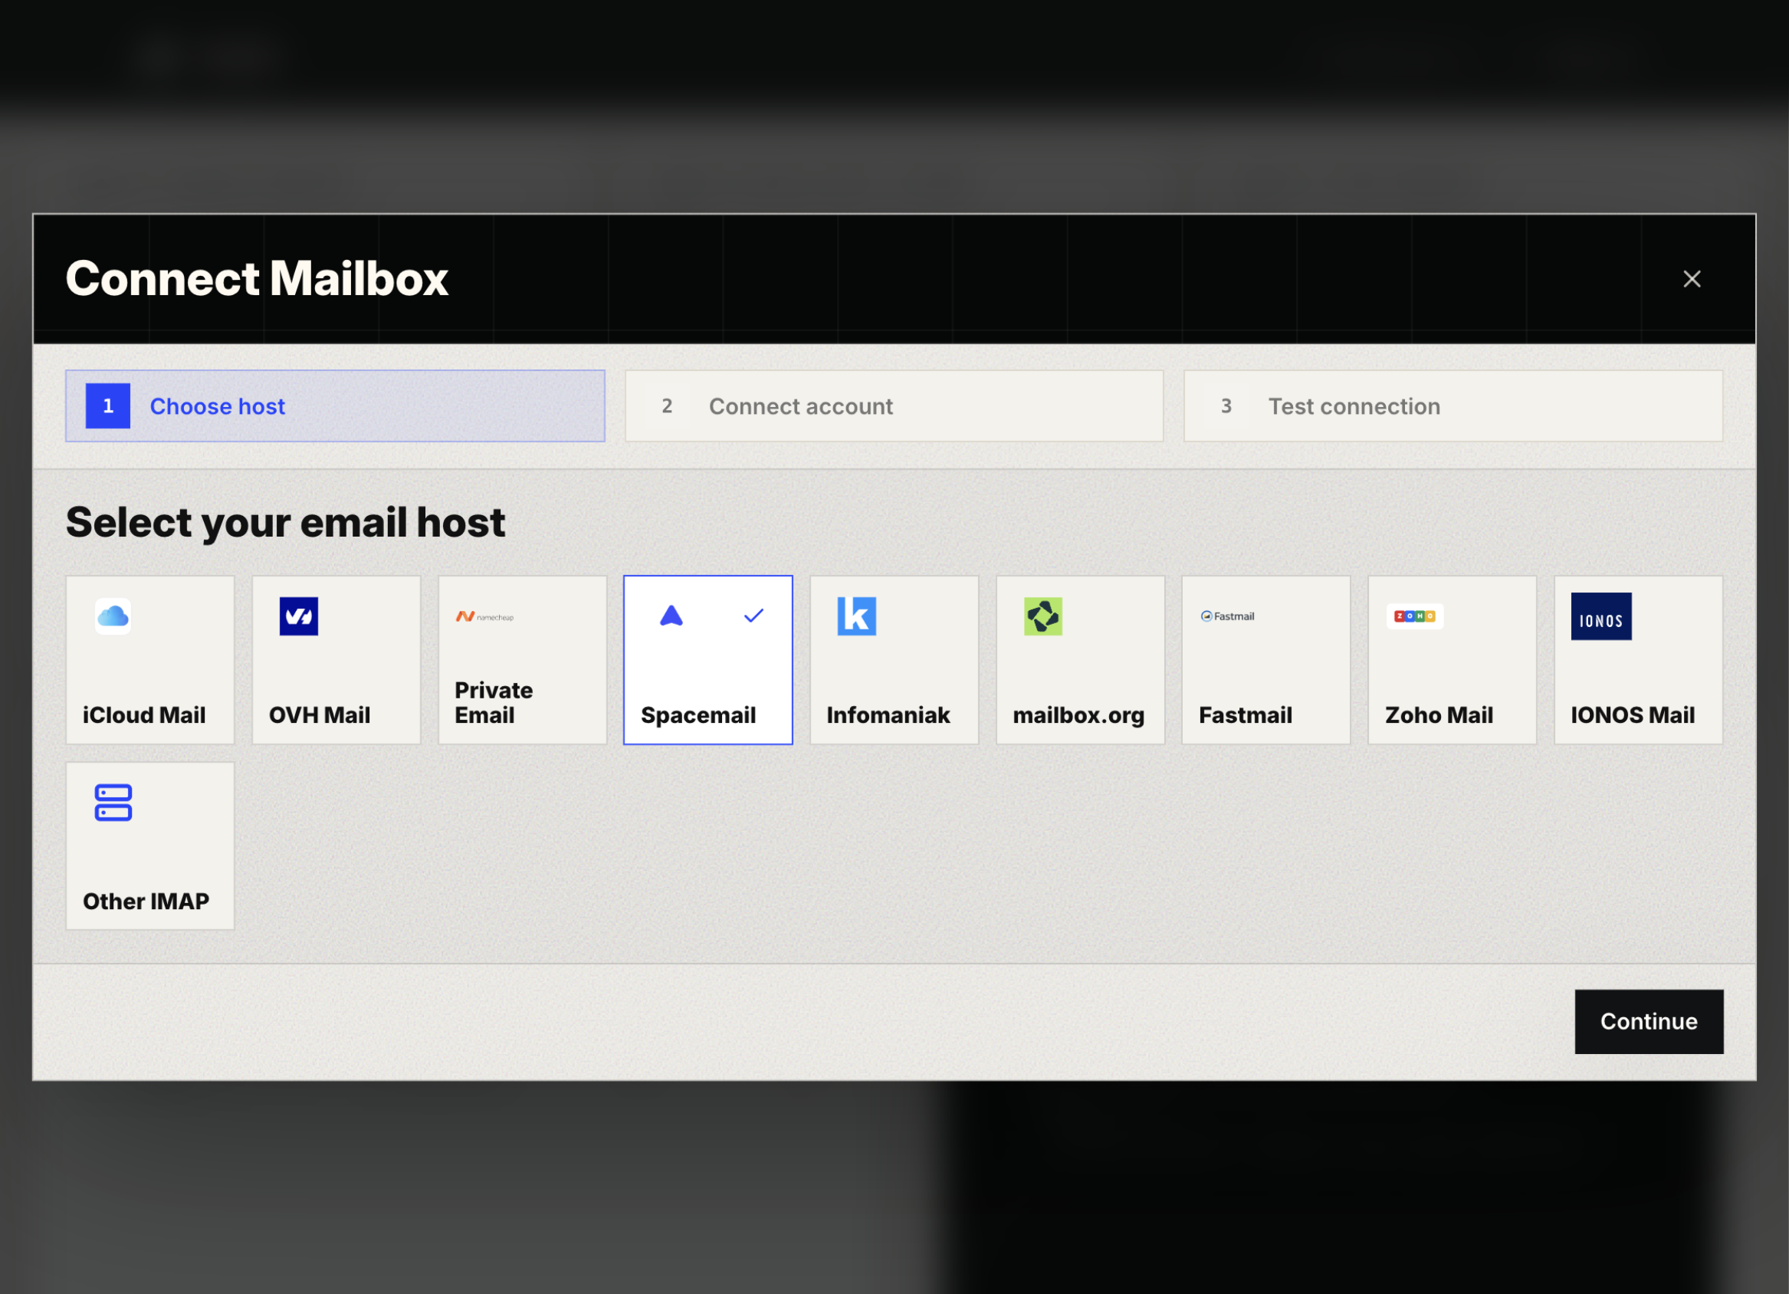1789x1294 pixels.
Task: Click the Zoho logo icon
Action: point(1414,616)
